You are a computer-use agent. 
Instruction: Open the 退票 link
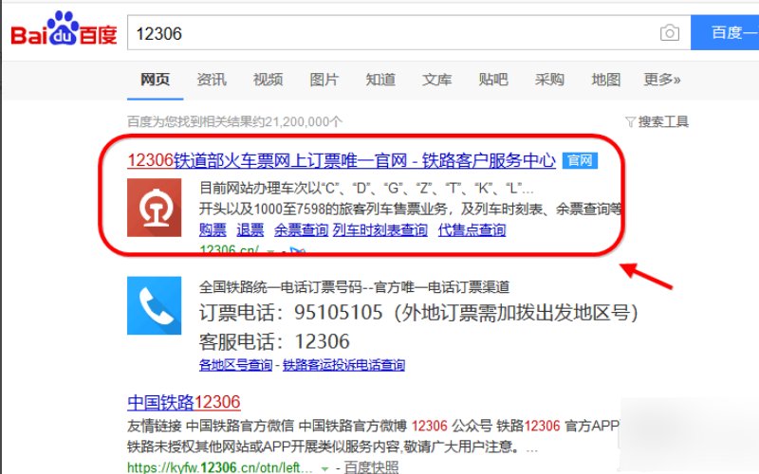(250, 229)
